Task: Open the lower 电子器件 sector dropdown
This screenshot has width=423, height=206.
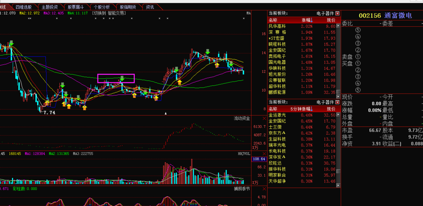Action: pos(338,102)
